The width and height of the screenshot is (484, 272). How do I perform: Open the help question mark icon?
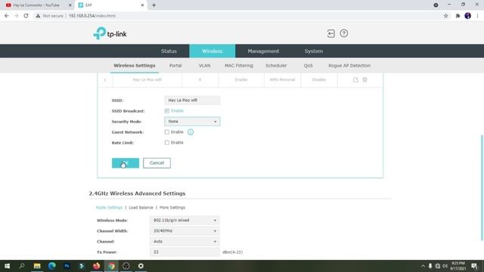[x=343, y=33]
